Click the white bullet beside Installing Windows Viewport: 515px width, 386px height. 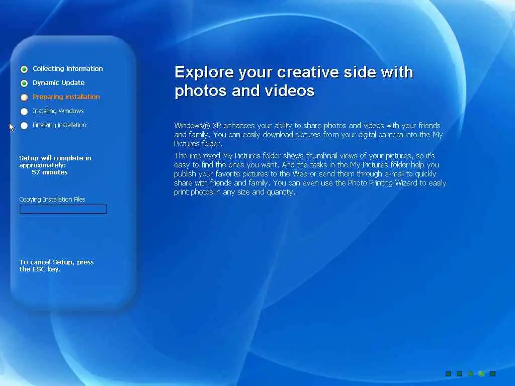pos(24,111)
